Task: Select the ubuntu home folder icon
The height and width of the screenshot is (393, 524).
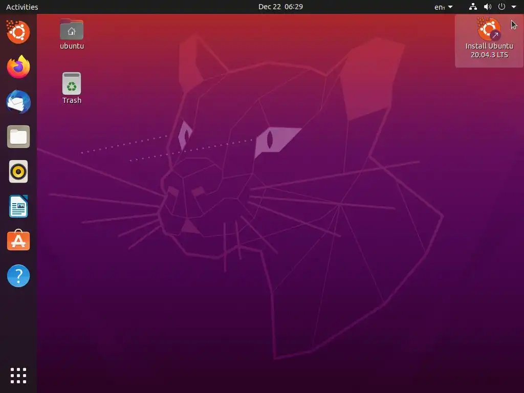Action: click(72, 30)
